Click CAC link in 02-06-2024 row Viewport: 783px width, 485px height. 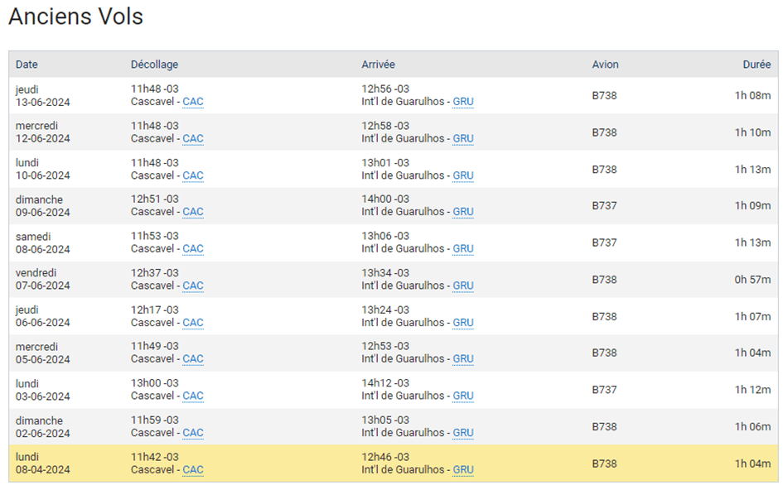193,433
